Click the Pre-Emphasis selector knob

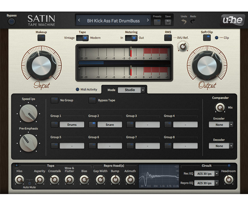point(28,143)
